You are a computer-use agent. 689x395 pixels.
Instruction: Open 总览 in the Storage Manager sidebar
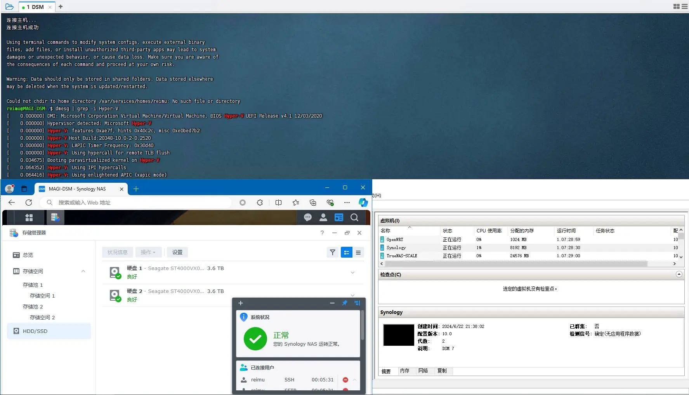coord(28,255)
